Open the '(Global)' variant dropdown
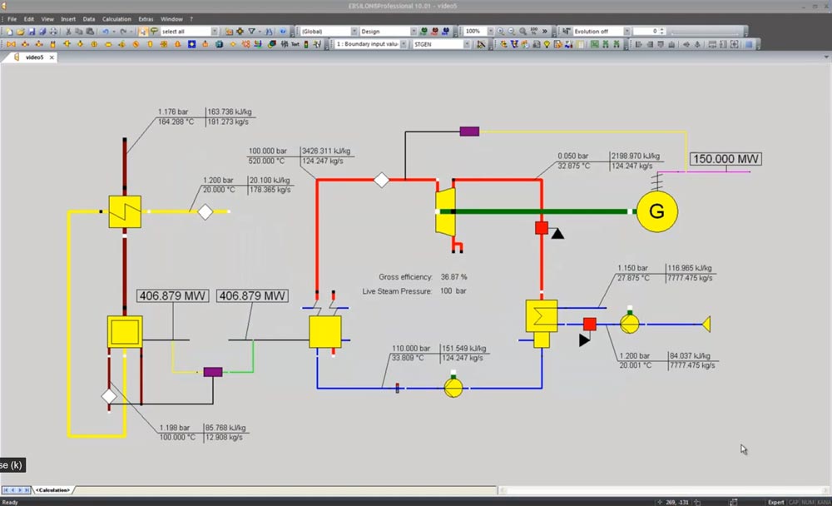832x506 pixels. pos(354,30)
